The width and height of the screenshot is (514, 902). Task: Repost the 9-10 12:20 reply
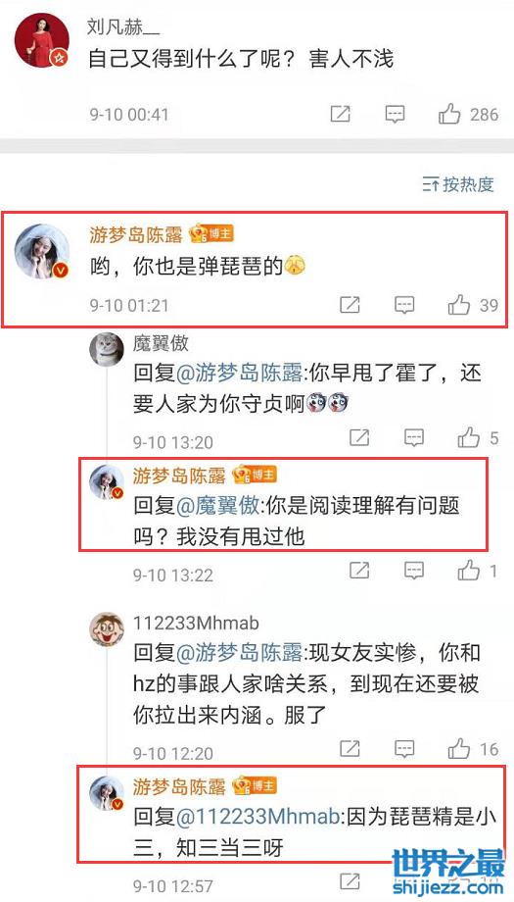(x=350, y=748)
